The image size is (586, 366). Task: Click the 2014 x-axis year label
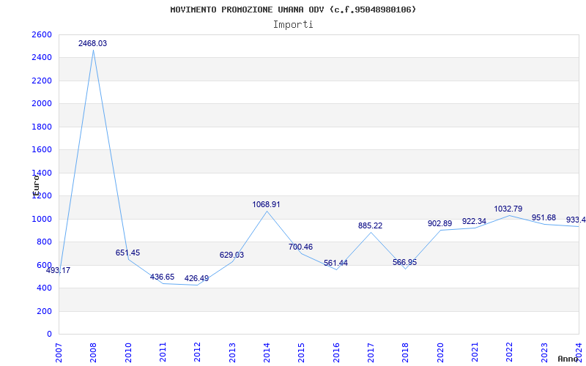(267, 352)
